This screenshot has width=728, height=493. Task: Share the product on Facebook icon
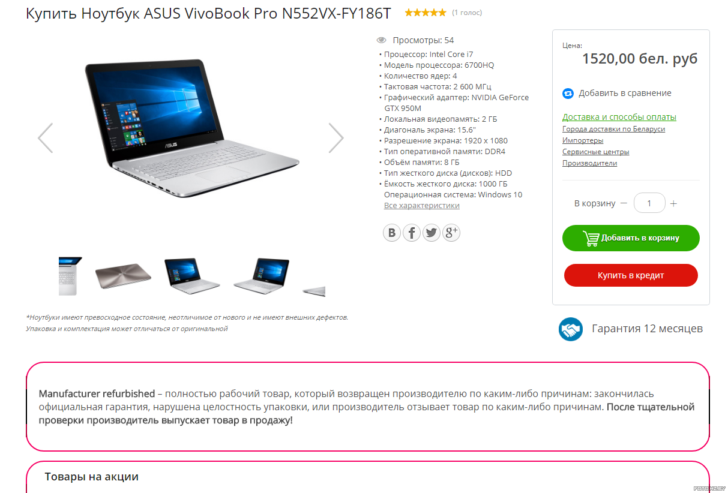click(412, 233)
